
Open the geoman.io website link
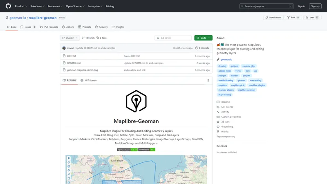pos(226,60)
